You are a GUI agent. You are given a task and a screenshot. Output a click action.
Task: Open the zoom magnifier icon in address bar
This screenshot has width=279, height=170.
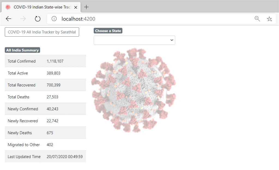click(257, 19)
